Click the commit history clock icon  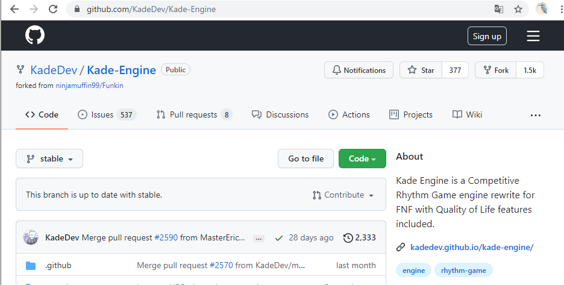(348, 238)
